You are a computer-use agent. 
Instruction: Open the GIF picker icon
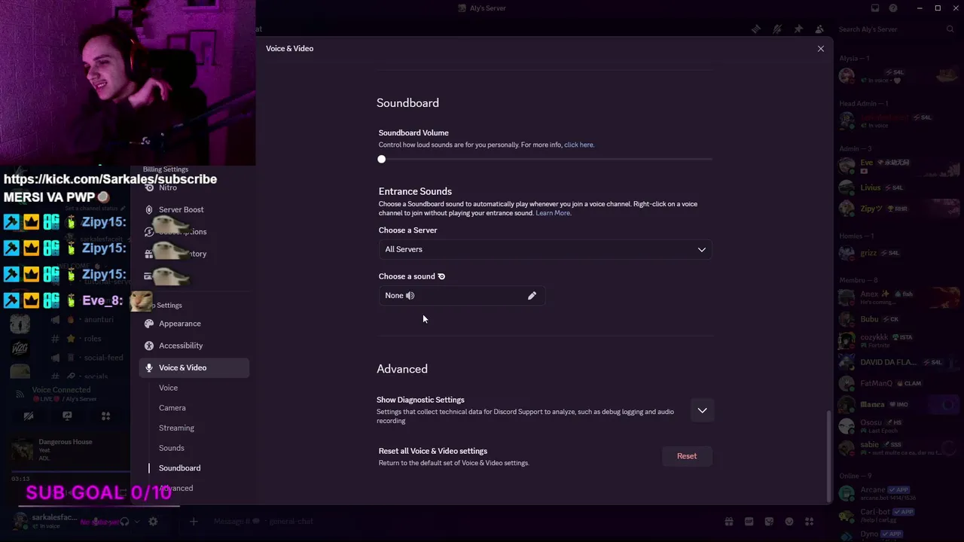click(x=749, y=521)
